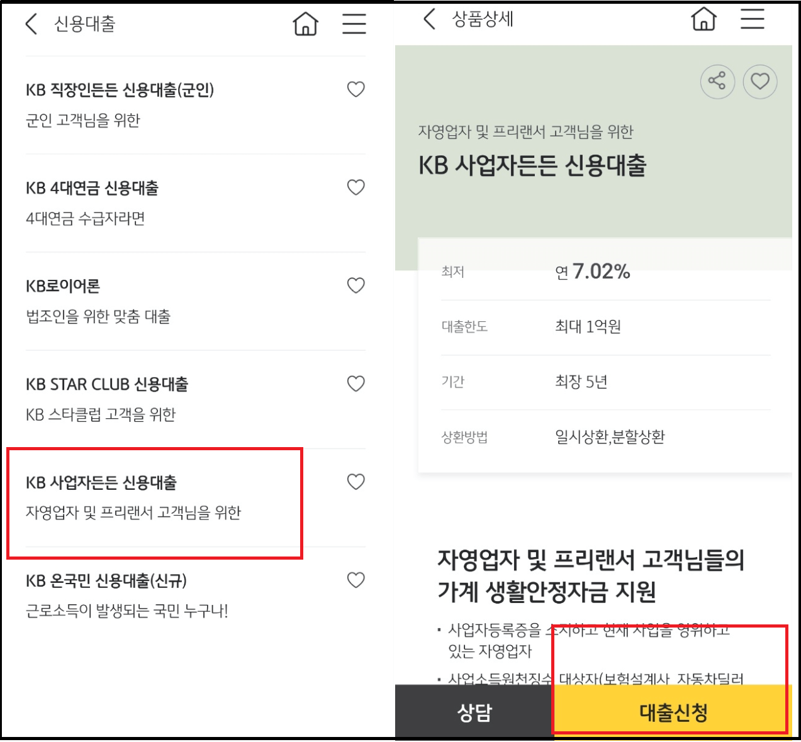Favorite the KB 직장인든든 신용대출(군인) product
Viewport: 801px width, 742px height.
coord(356,89)
